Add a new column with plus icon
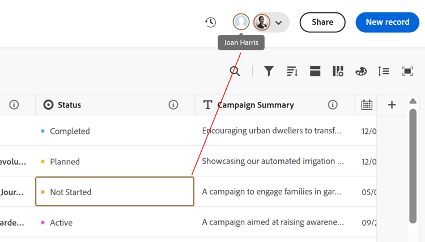The image size is (425, 242). 392,105
